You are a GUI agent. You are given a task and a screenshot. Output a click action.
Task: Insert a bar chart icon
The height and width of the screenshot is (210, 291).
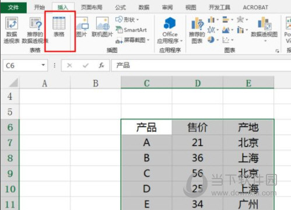pos(226,20)
